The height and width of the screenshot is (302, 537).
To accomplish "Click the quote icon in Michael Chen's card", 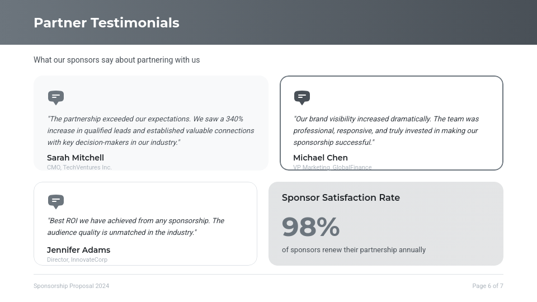I will [x=302, y=97].
